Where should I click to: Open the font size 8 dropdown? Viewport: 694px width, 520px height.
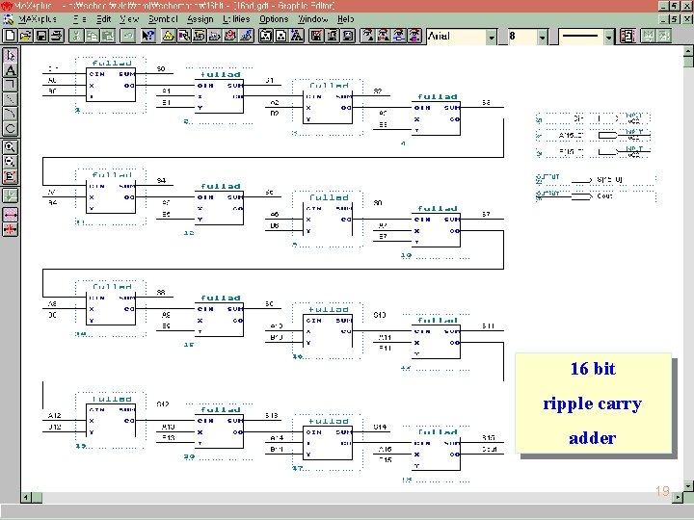[x=543, y=38]
